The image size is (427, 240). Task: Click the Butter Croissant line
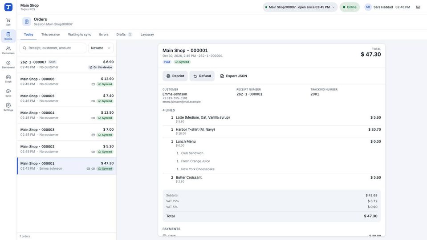[272, 179]
